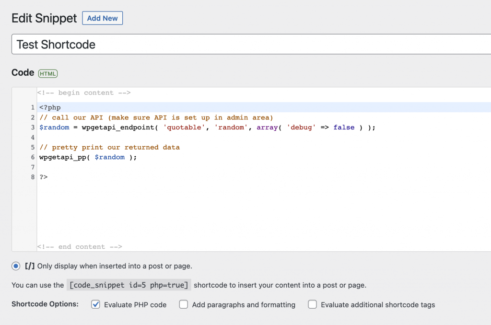This screenshot has width=491, height=325.
Task: Click the shortcode bracket icon
Action: (30, 266)
